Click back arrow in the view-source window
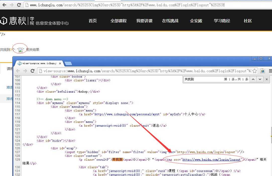272x176 pixels. point(18,71)
